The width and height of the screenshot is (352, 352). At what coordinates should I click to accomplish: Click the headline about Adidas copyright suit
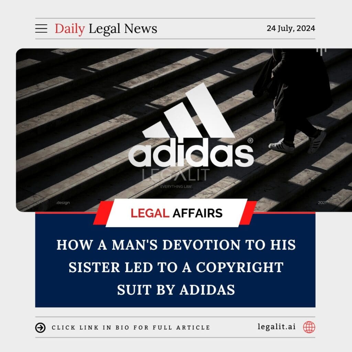click(176, 267)
